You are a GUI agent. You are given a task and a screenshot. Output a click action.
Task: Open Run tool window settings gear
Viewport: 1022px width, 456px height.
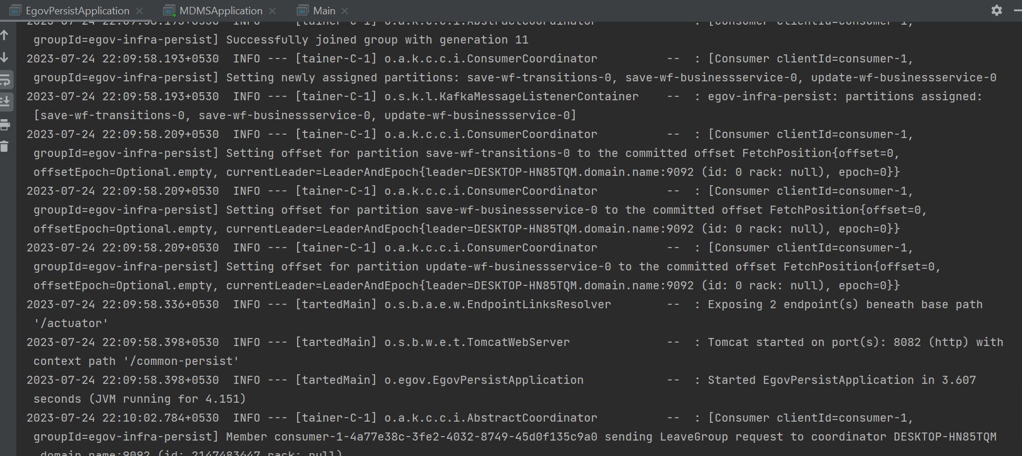(997, 10)
